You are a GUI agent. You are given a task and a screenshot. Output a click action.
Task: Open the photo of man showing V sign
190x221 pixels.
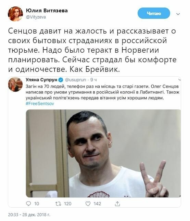click(x=103, y=153)
